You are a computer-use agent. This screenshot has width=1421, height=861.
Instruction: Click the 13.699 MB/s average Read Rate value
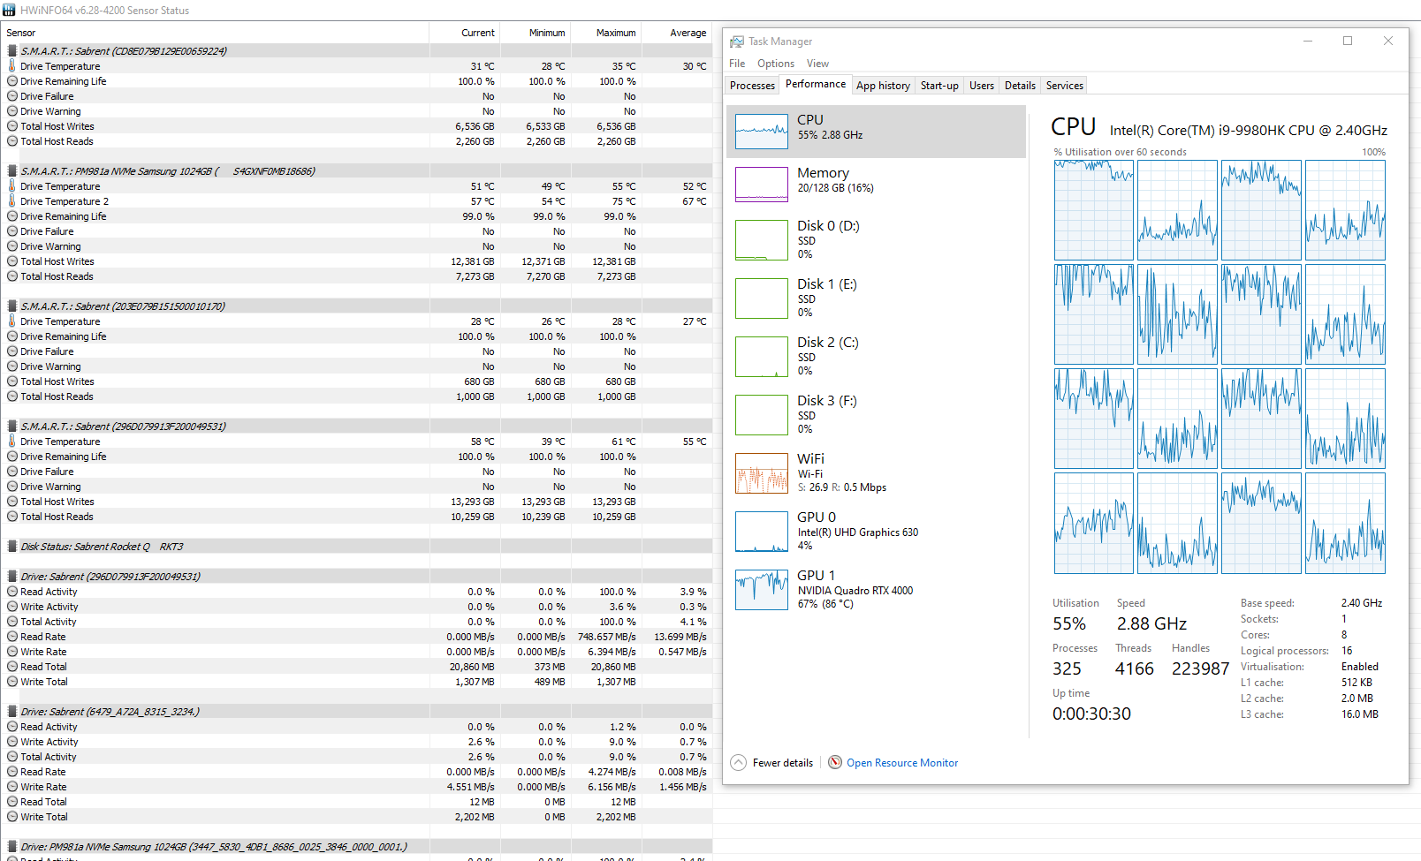680,637
